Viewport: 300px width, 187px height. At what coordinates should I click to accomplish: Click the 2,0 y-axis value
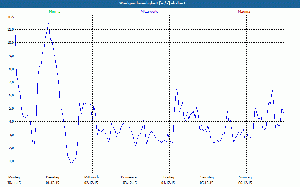tap(11, 148)
